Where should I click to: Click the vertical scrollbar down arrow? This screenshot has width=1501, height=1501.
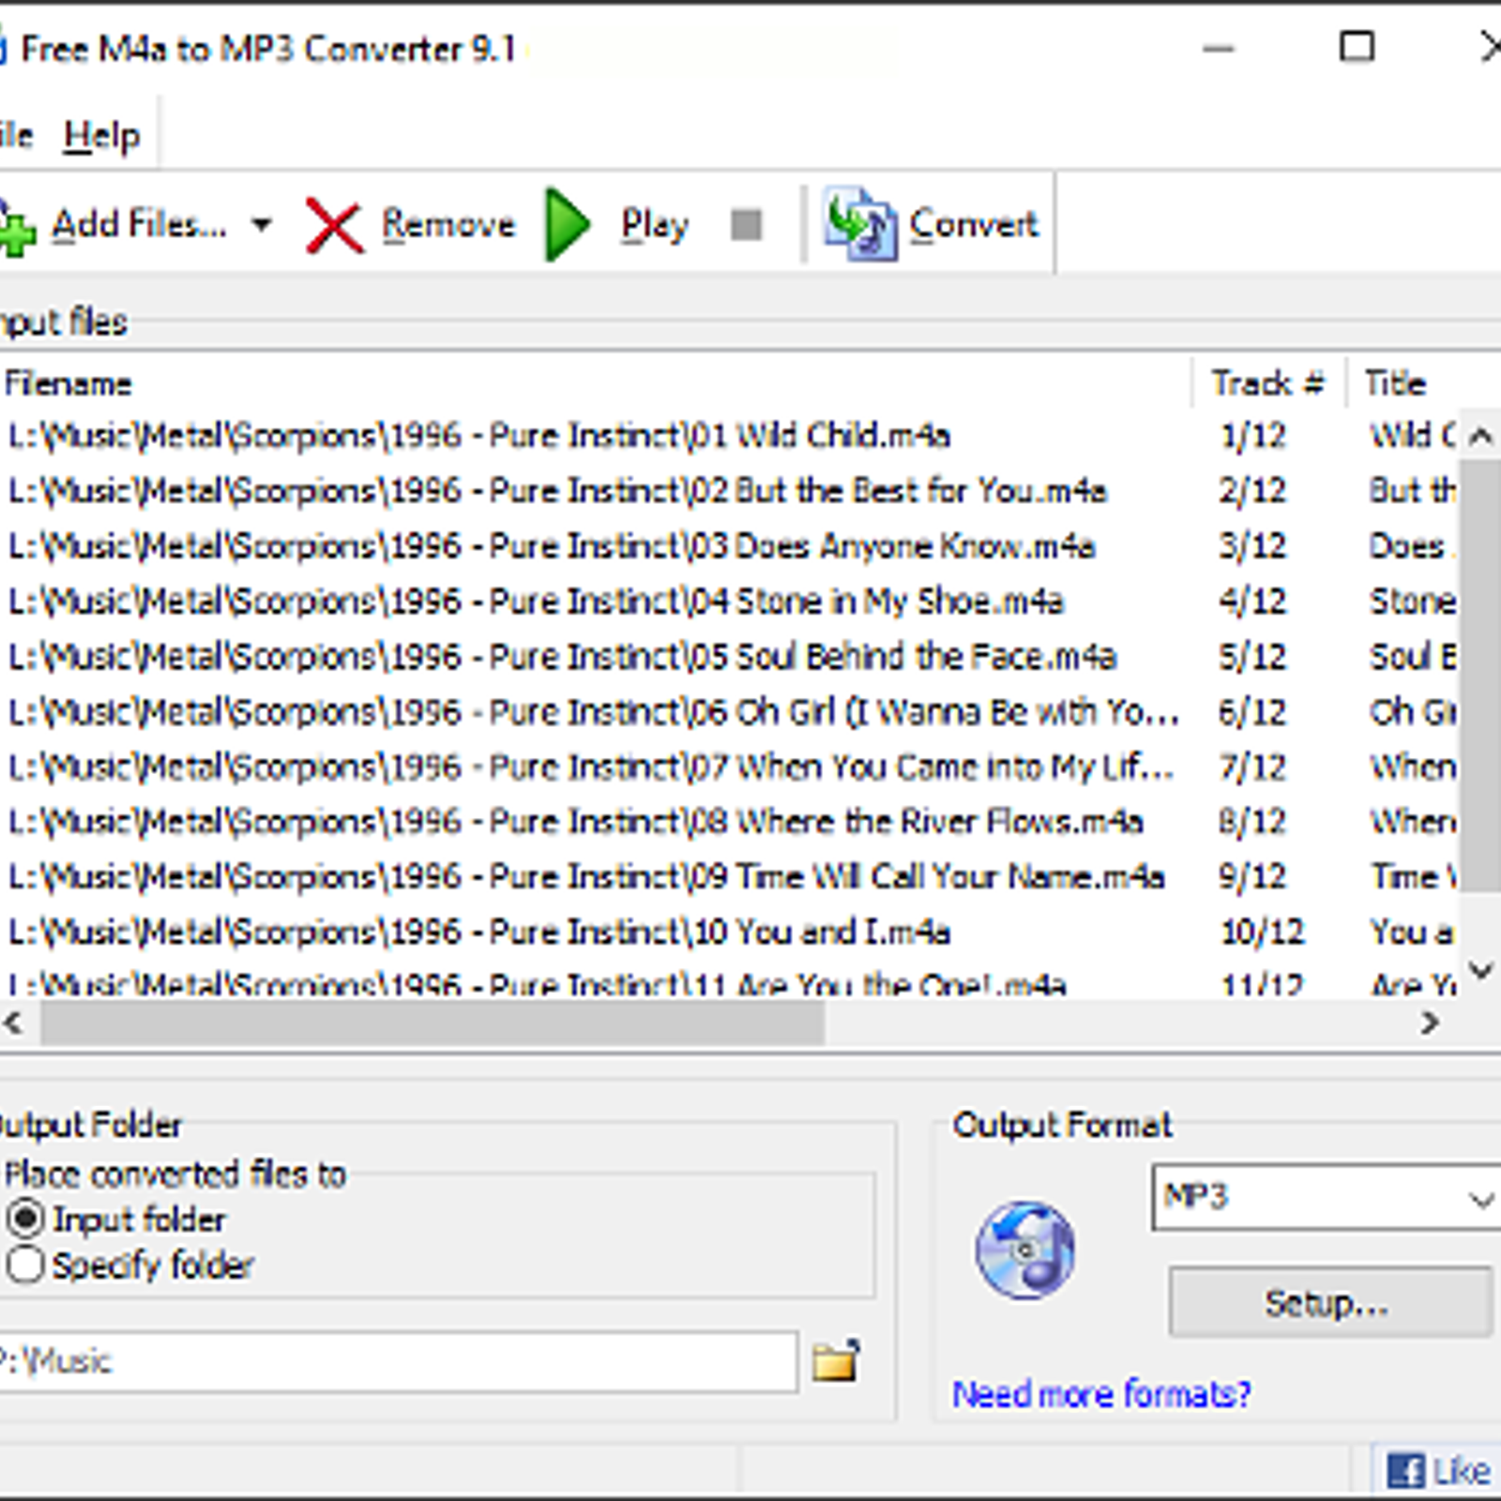pos(1480,969)
